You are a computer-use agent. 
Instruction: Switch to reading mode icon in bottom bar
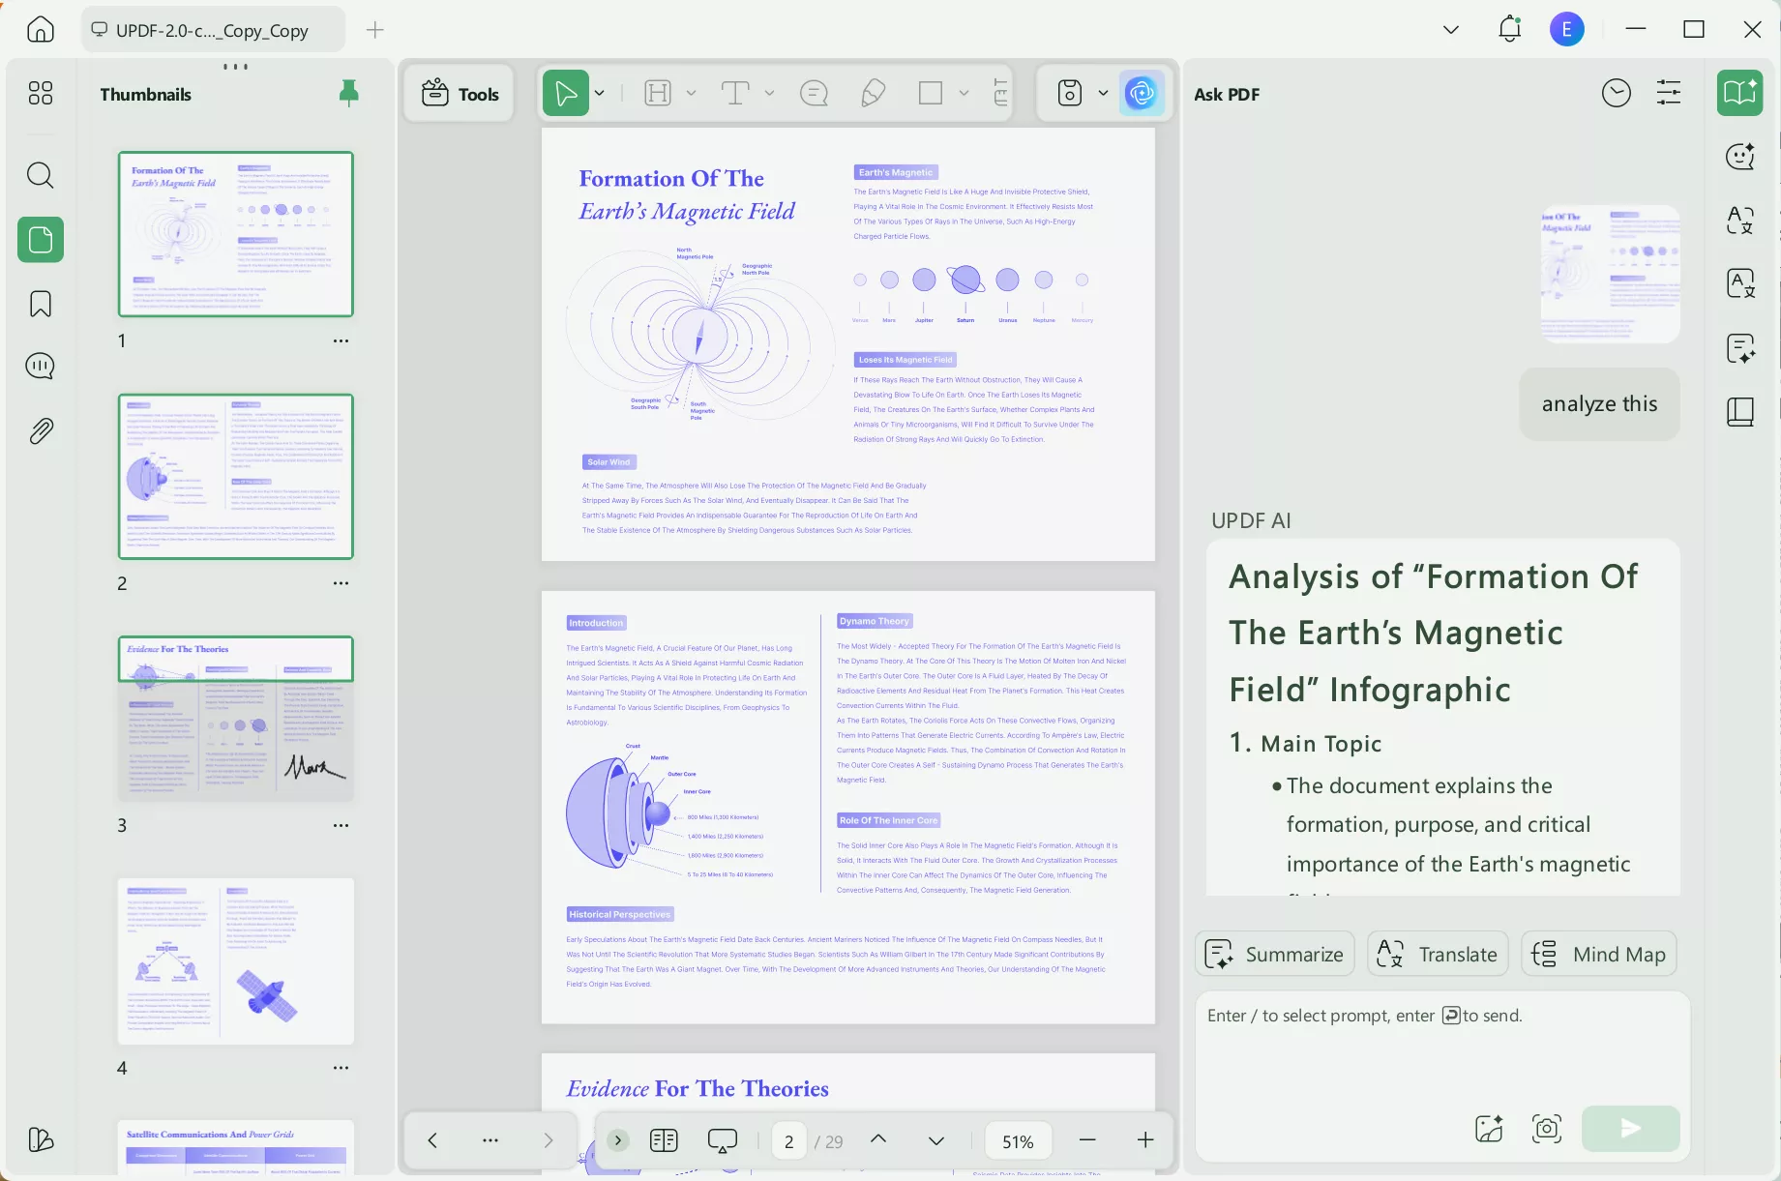pos(665,1140)
